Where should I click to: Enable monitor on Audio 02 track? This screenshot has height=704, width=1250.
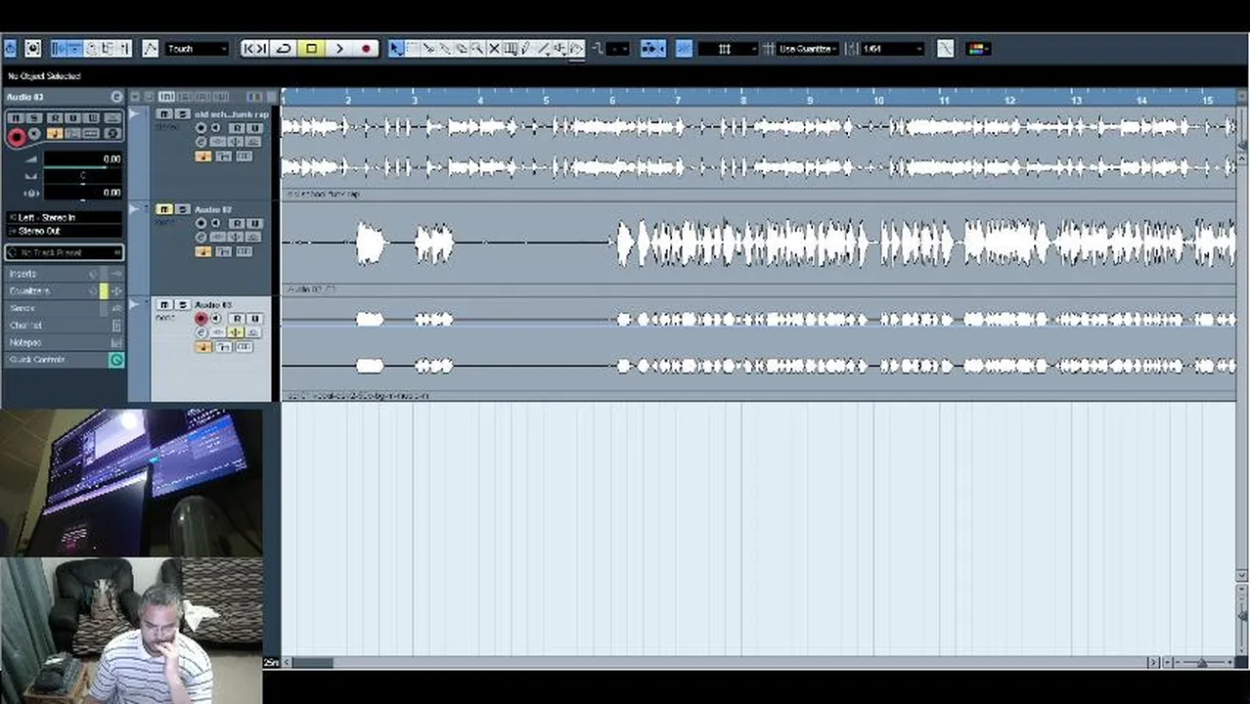(215, 223)
